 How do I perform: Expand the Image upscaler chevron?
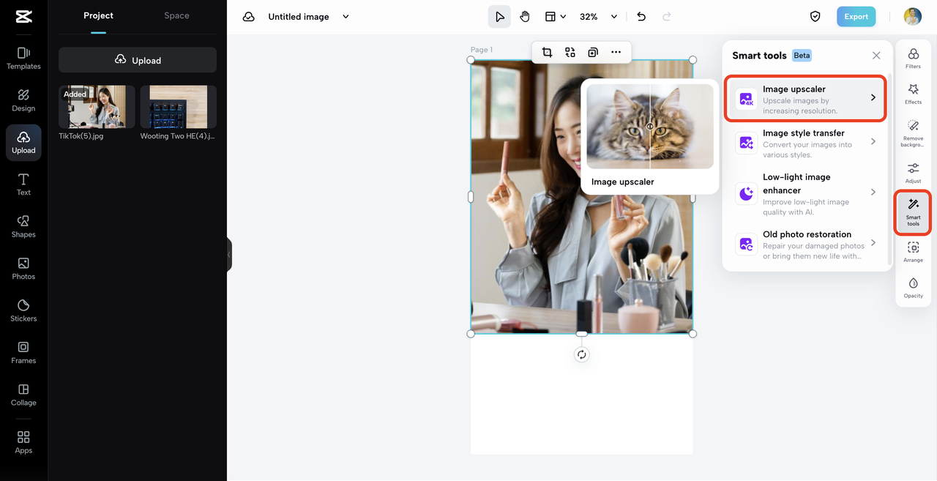873,97
